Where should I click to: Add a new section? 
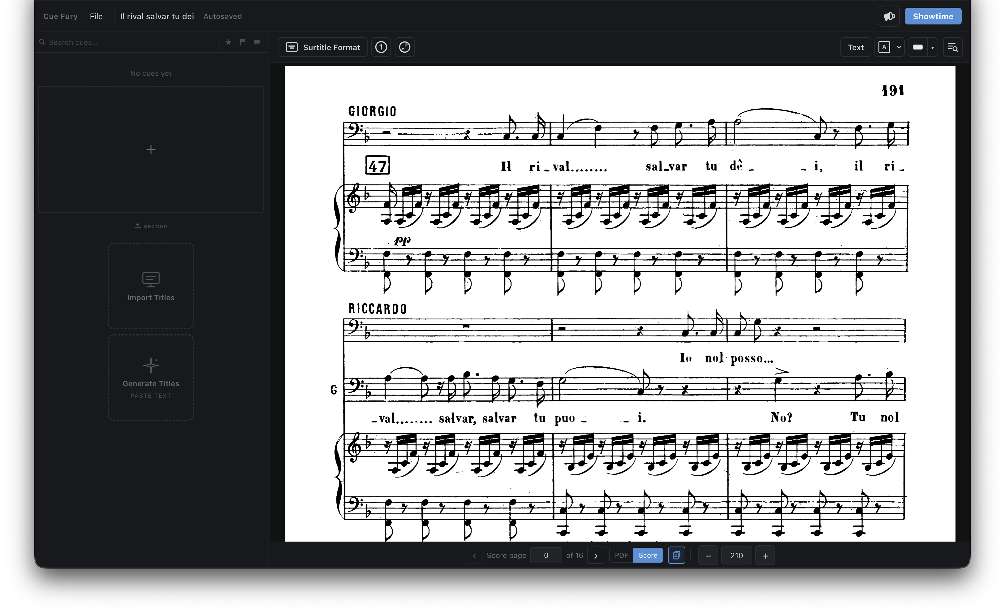151,226
